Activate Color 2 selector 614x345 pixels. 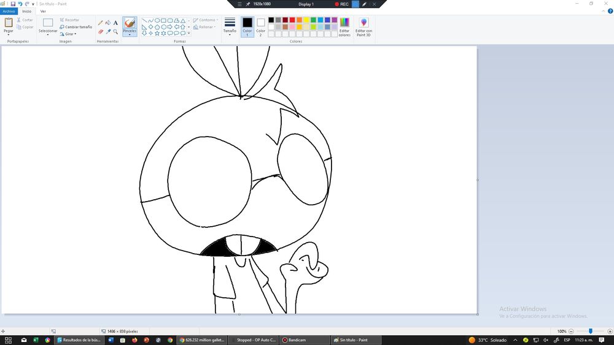[261, 27]
